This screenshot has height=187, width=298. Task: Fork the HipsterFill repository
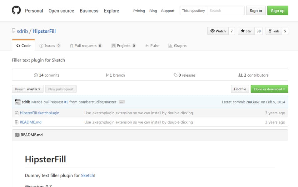(x=274, y=31)
